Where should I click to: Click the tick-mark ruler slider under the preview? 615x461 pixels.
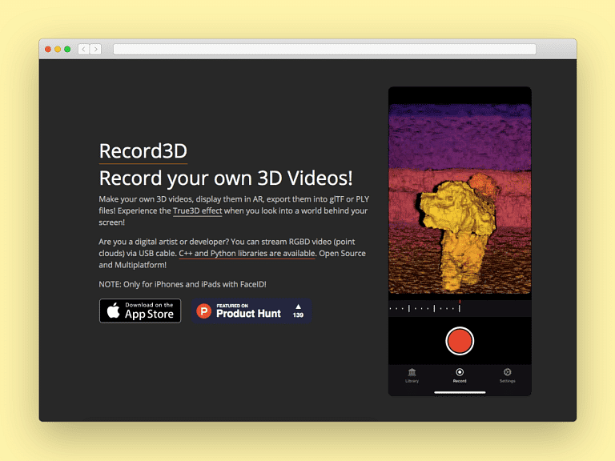point(424,308)
